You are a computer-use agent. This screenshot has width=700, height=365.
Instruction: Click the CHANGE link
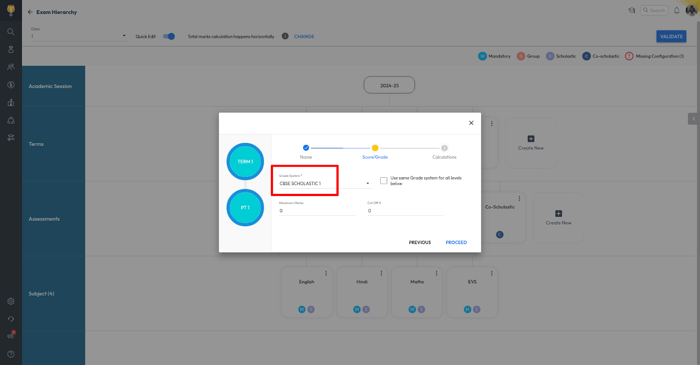(304, 37)
